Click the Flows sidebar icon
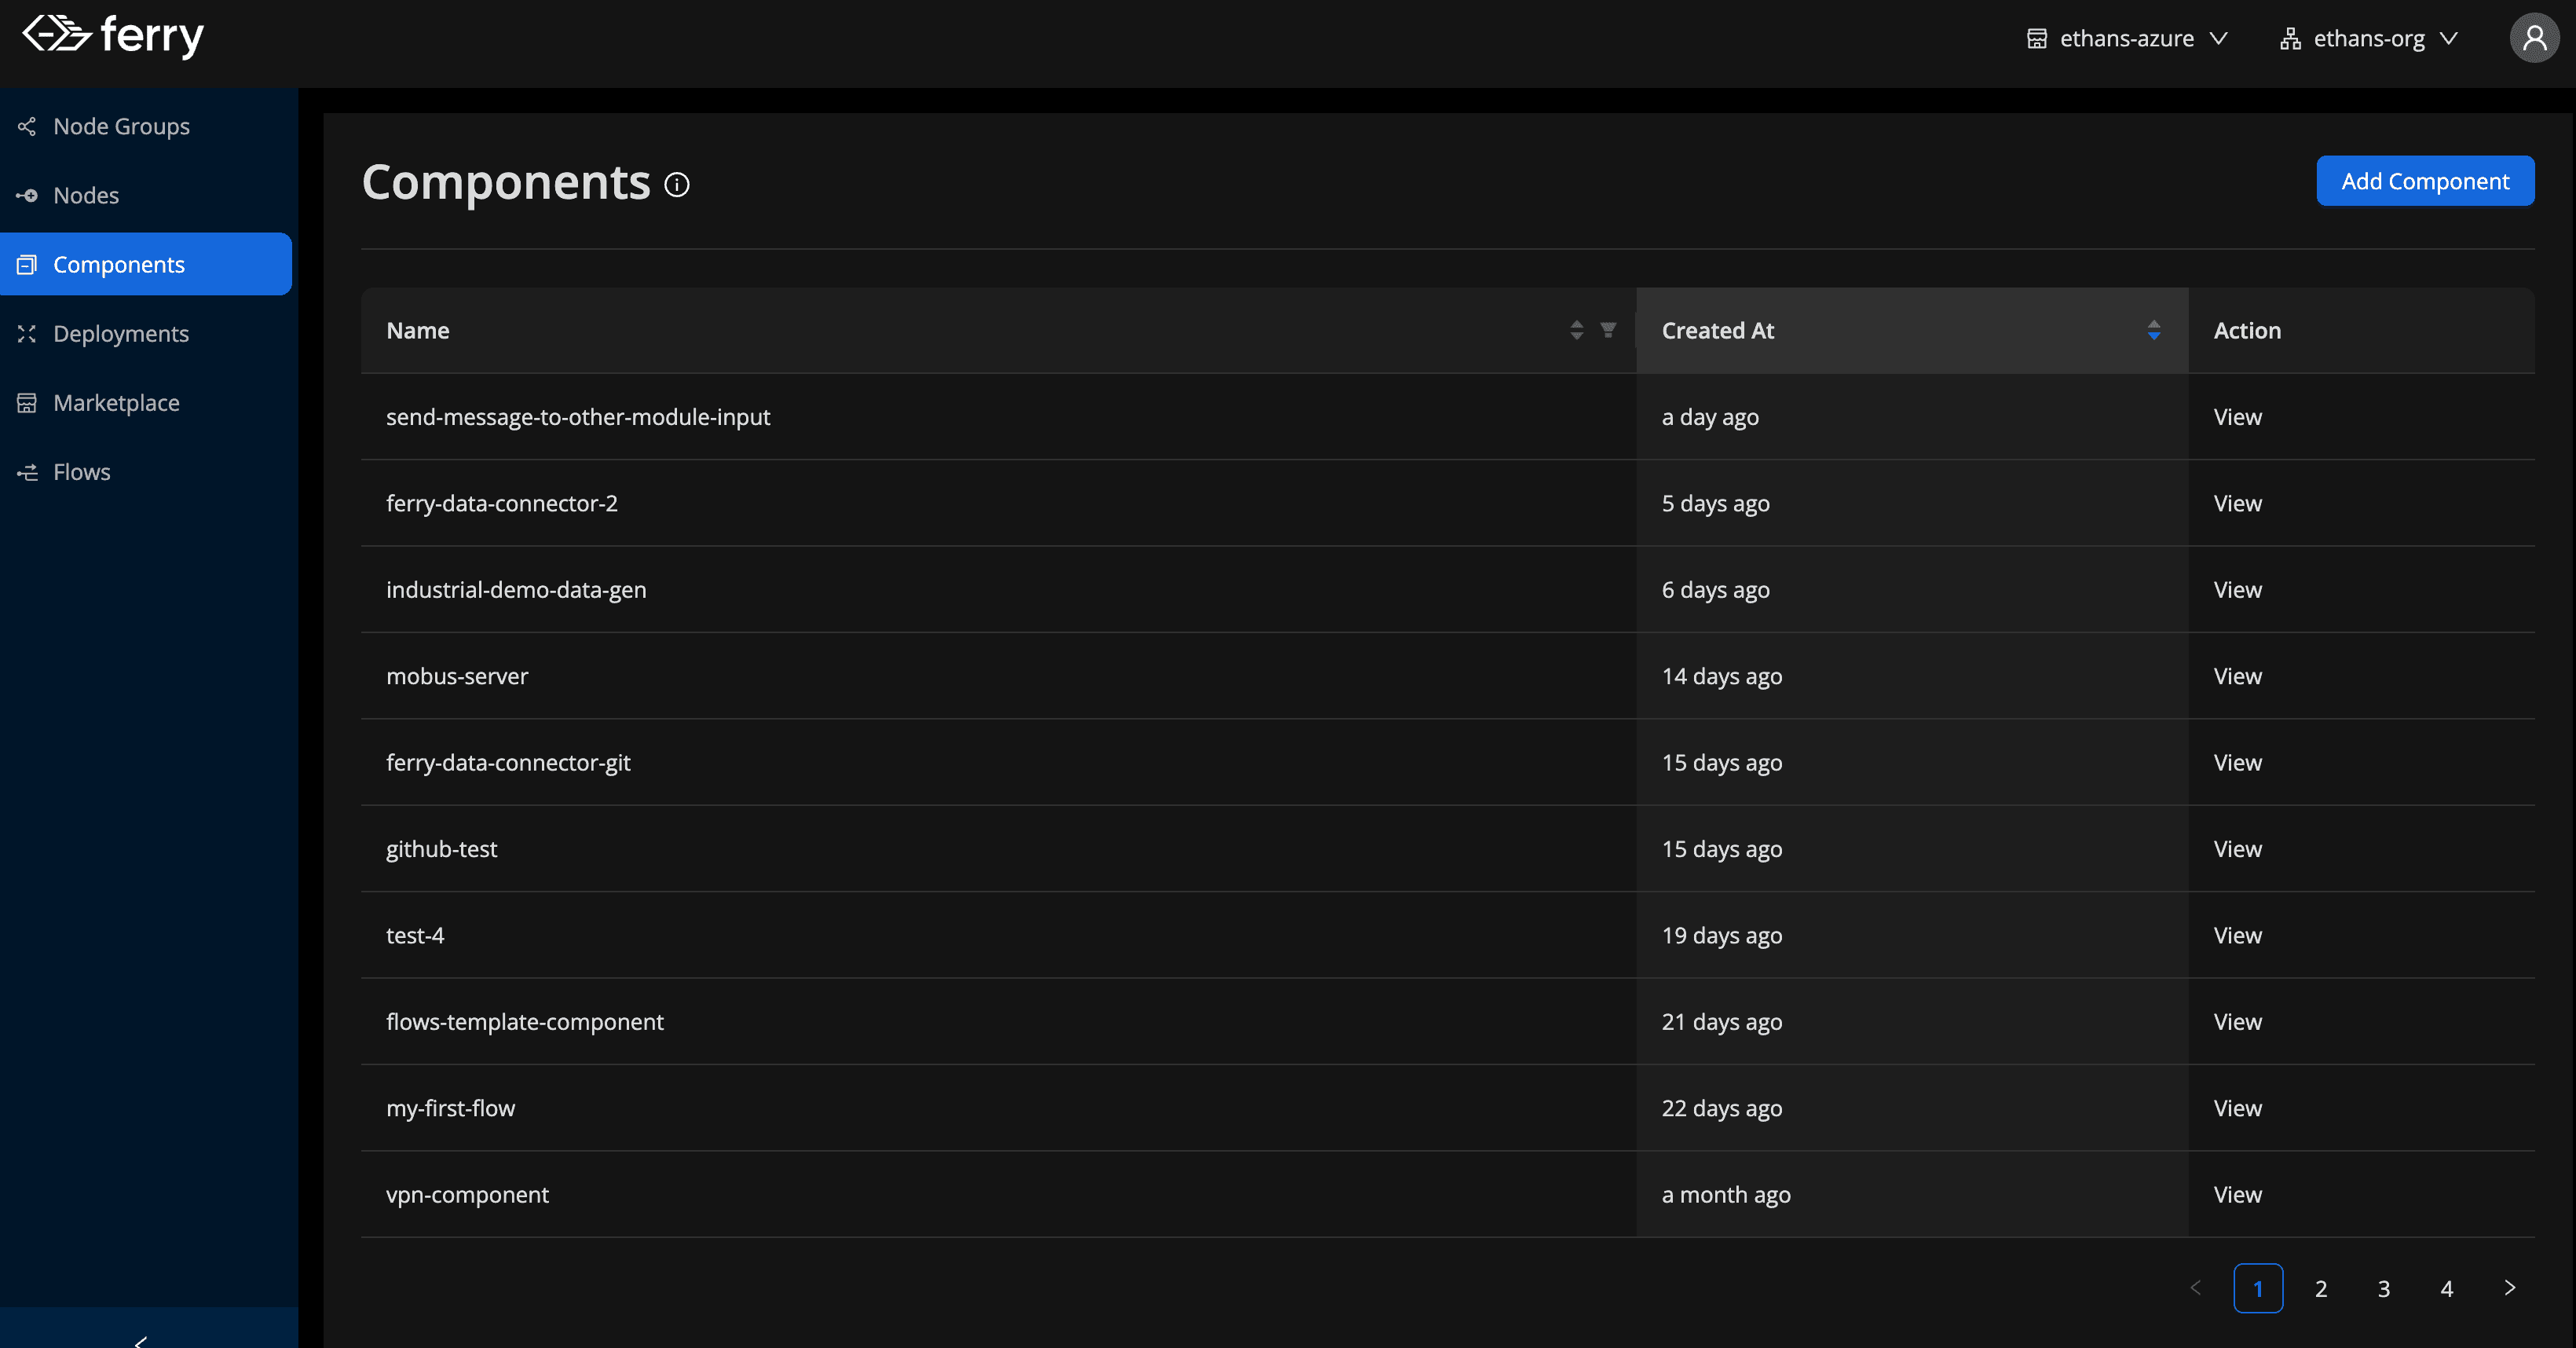 click(x=27, y=471)
